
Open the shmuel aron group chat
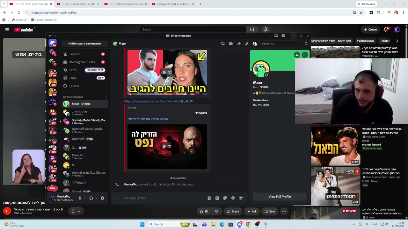[85, 174]
